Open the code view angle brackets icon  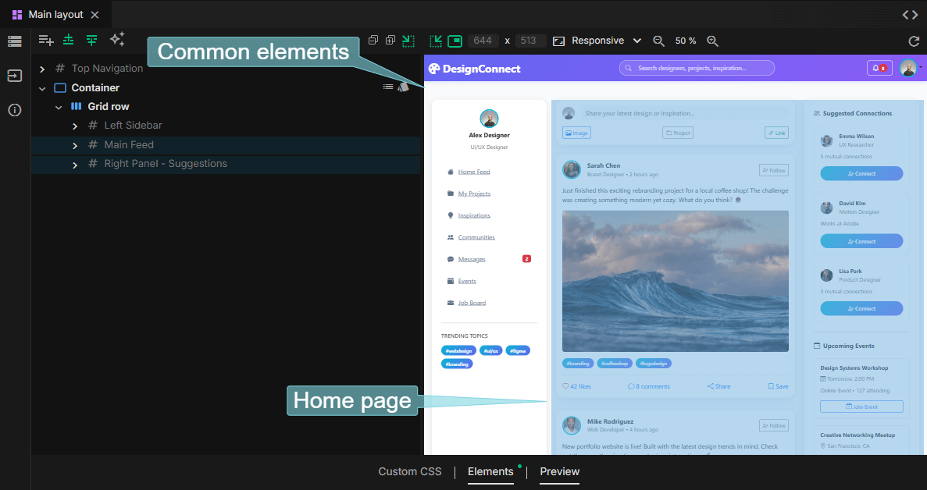(x=910, y=15)
